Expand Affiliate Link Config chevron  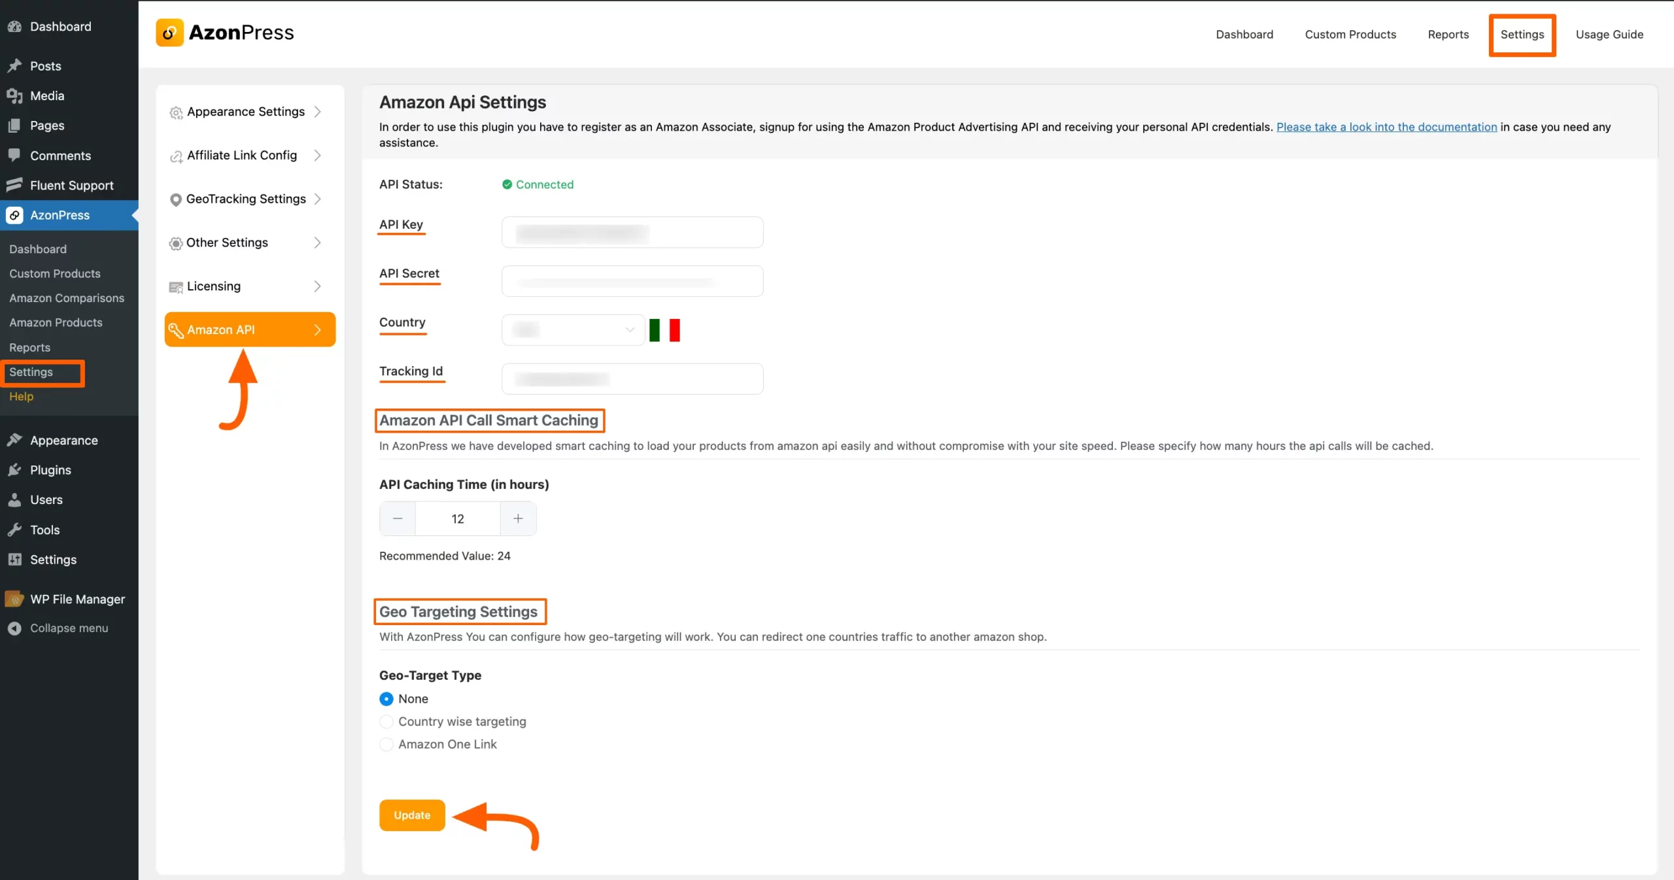(318, 156)
